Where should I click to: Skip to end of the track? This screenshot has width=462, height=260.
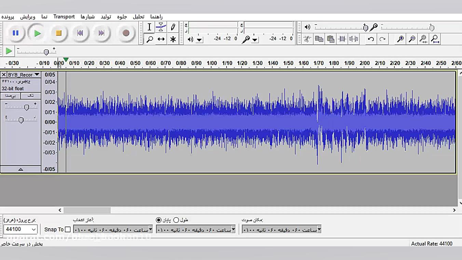[x=101, y=33]
